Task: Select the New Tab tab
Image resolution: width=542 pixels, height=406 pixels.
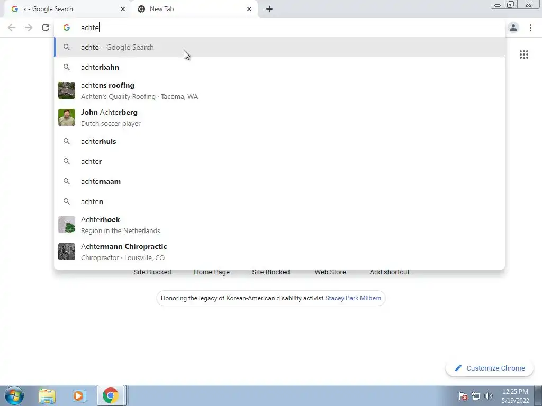Action: click(194, 9)
